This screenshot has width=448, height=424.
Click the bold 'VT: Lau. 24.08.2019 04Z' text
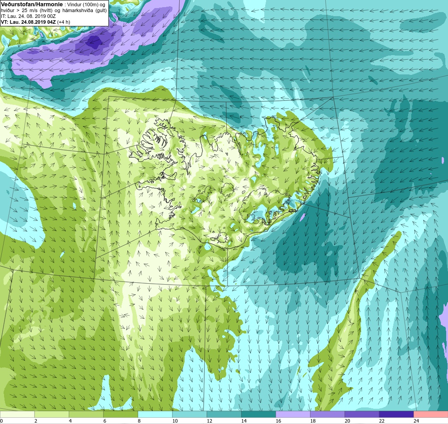28,22
